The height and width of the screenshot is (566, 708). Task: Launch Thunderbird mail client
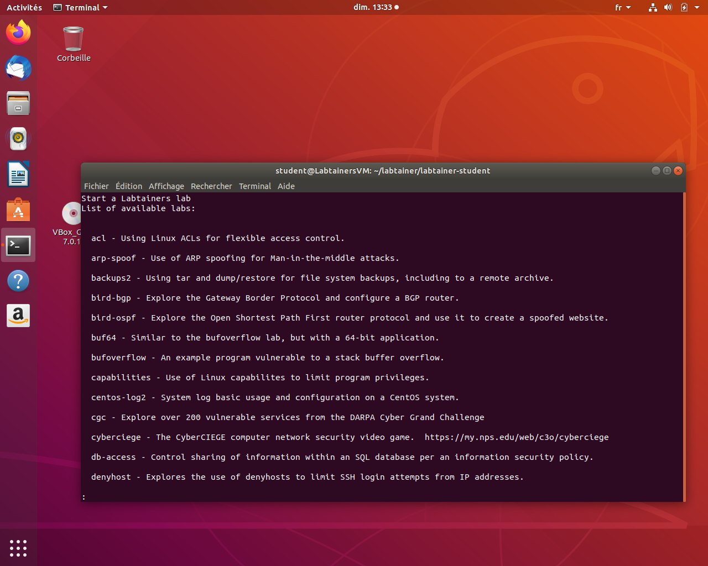[18, 68]
